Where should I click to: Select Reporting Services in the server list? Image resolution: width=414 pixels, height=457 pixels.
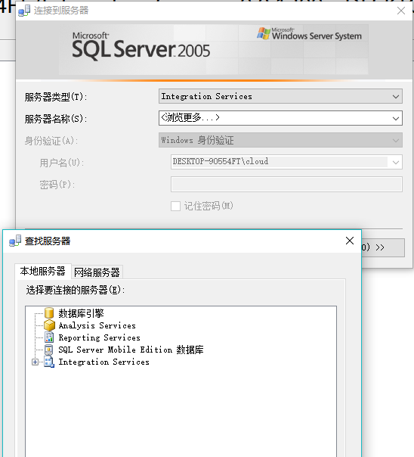[x=99, y=337]
